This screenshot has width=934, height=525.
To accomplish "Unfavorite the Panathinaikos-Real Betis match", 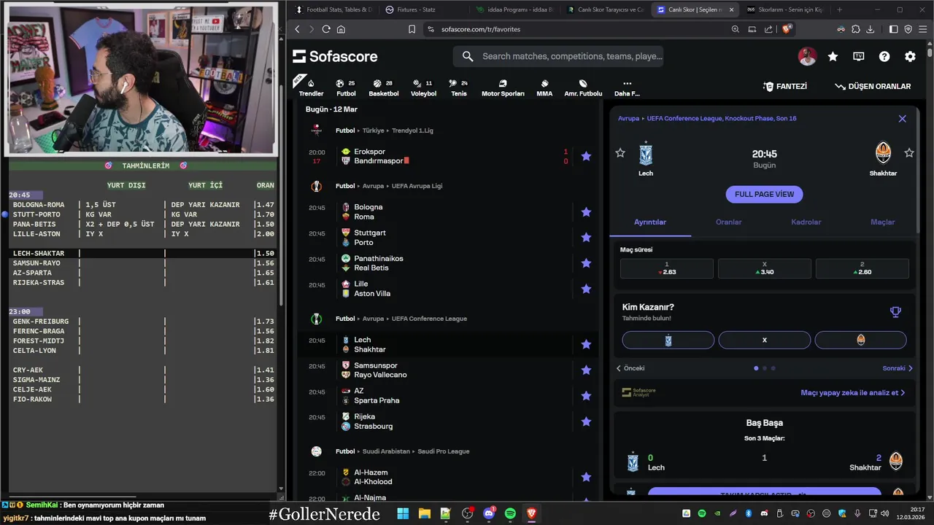I will [x=586, y=263].
